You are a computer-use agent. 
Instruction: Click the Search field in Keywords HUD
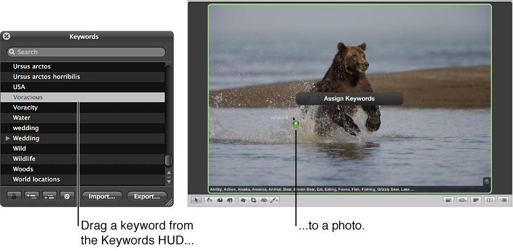coord(87,52)
